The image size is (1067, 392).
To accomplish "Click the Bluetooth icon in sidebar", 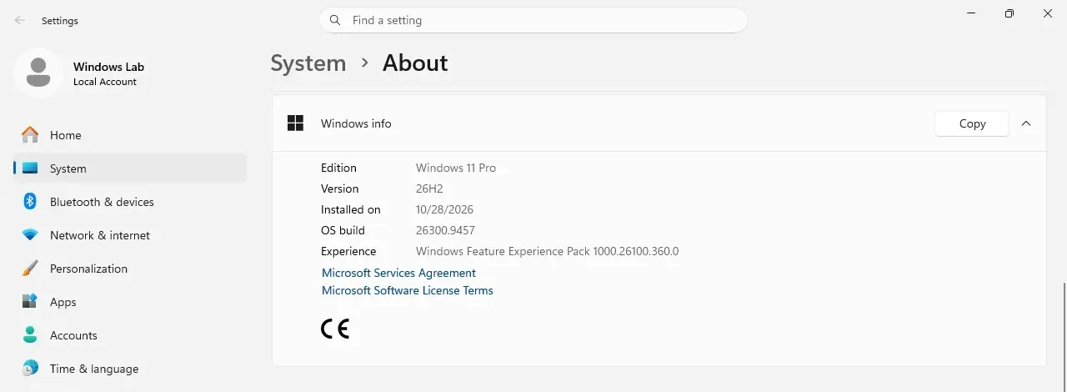I will click(30, 202).
